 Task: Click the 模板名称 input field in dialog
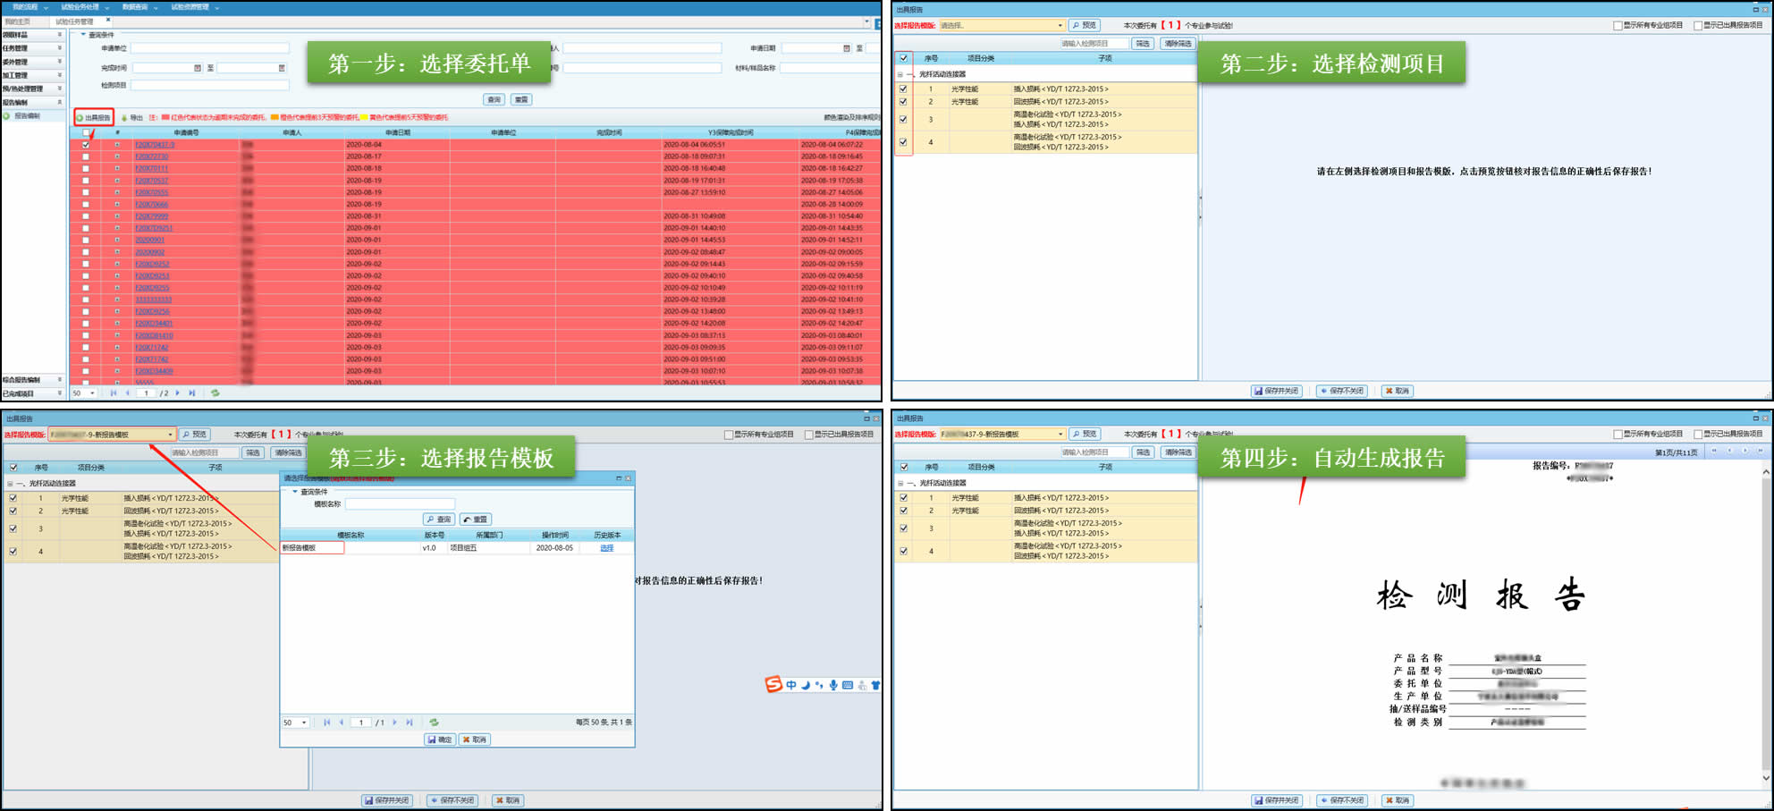(400, 504)
